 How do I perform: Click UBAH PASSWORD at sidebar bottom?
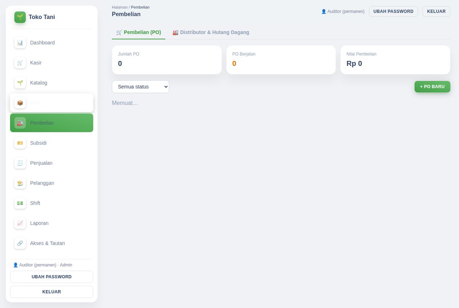coord(52,277)
